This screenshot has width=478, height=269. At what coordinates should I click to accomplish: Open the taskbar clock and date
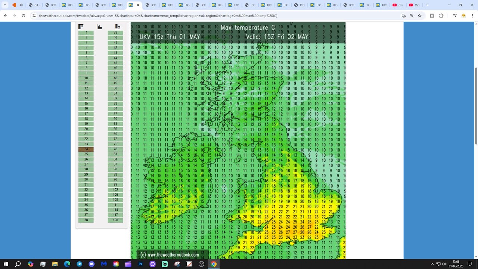pos(456,264)
